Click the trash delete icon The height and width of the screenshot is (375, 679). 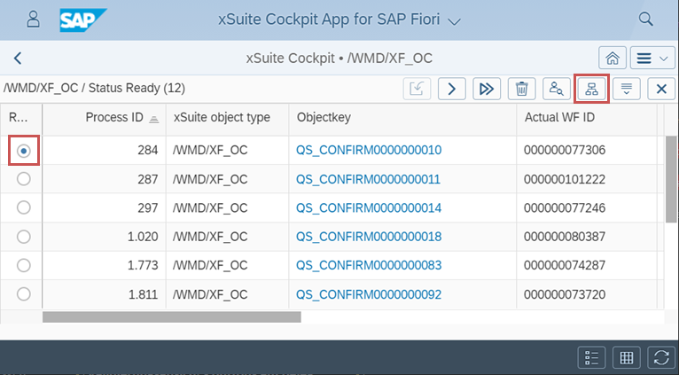click(522, 89)
